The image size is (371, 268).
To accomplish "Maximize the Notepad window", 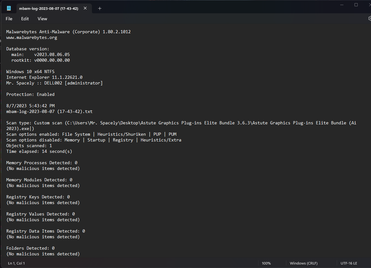I will (356, 5).
